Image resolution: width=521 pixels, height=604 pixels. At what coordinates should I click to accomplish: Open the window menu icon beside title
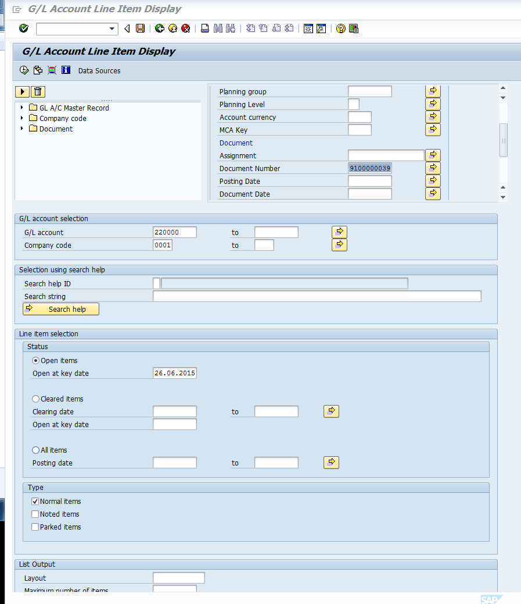(x=17, y=9)
